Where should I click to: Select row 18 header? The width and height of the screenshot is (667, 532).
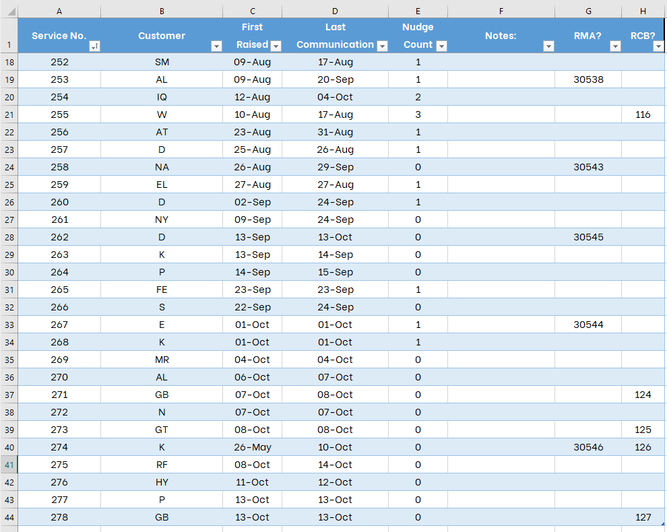(9, 62)
